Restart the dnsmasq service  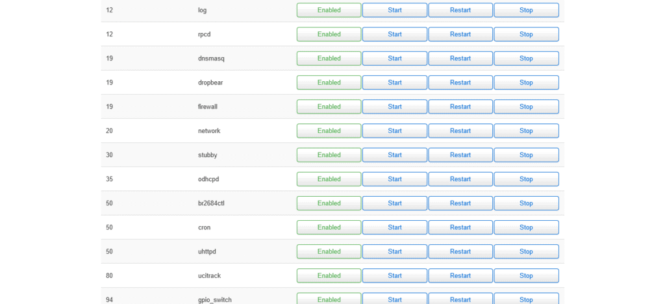click(x=460, y=58)
